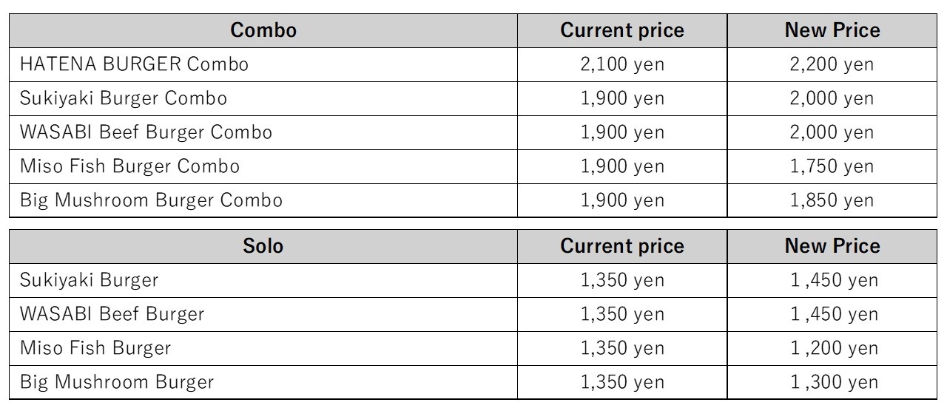Click the WASABI Beef Burger Combo row label
The image size is (947, 408).
[146, 132]
